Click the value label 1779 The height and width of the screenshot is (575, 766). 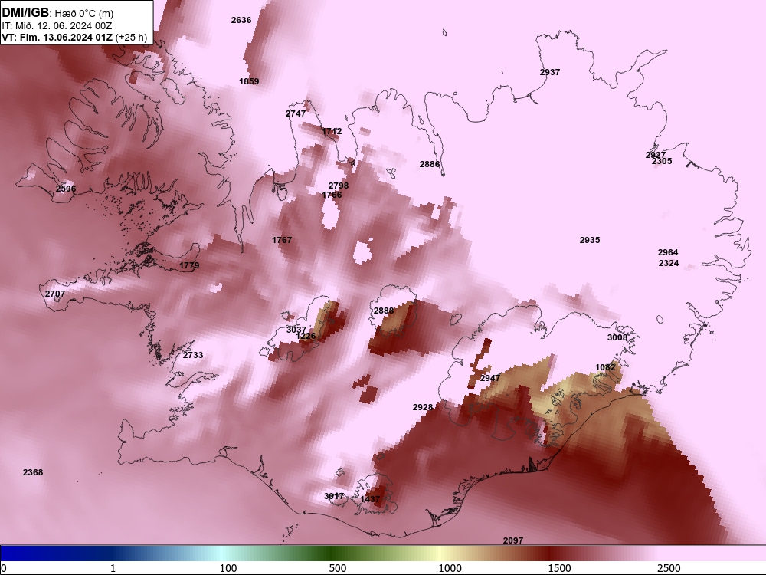pyautogui.click(x=189, y=265)
